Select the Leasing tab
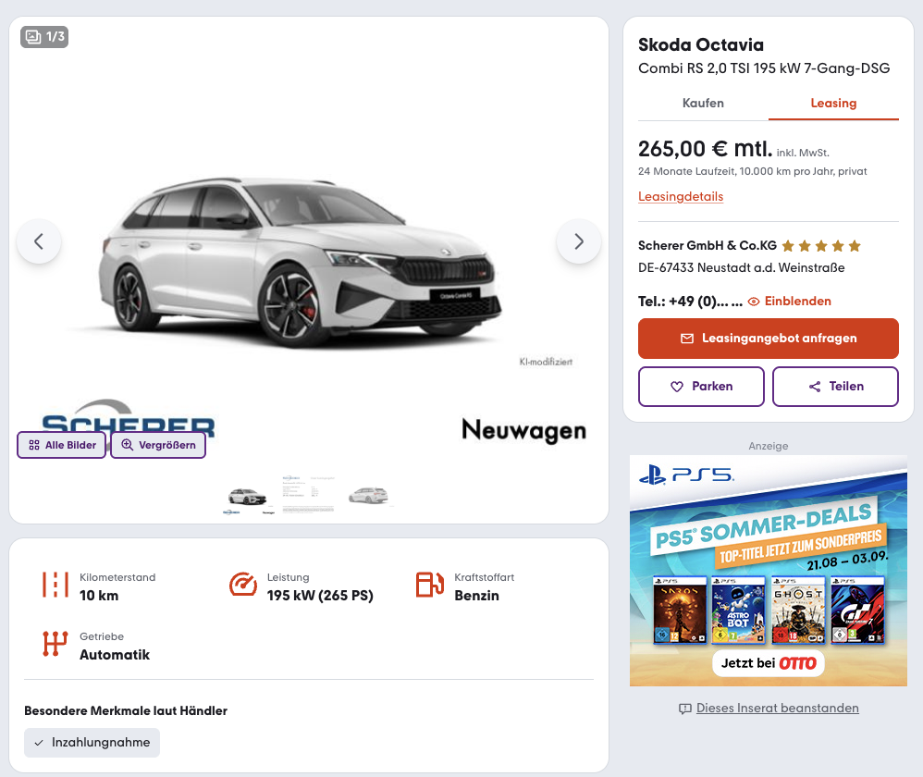 point(833,104)
